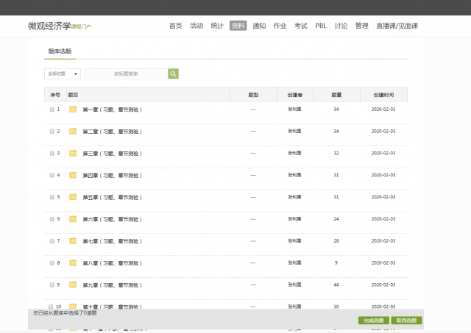Viewport: 471px width, 333px height.
Task: Open the 第五章 folder icon
Action: [x=73, y=197]
